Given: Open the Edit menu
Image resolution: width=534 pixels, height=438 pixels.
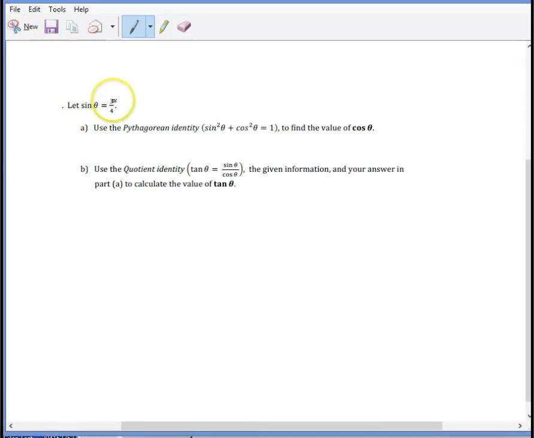Looking at the screenshot, I should (34, 9).
